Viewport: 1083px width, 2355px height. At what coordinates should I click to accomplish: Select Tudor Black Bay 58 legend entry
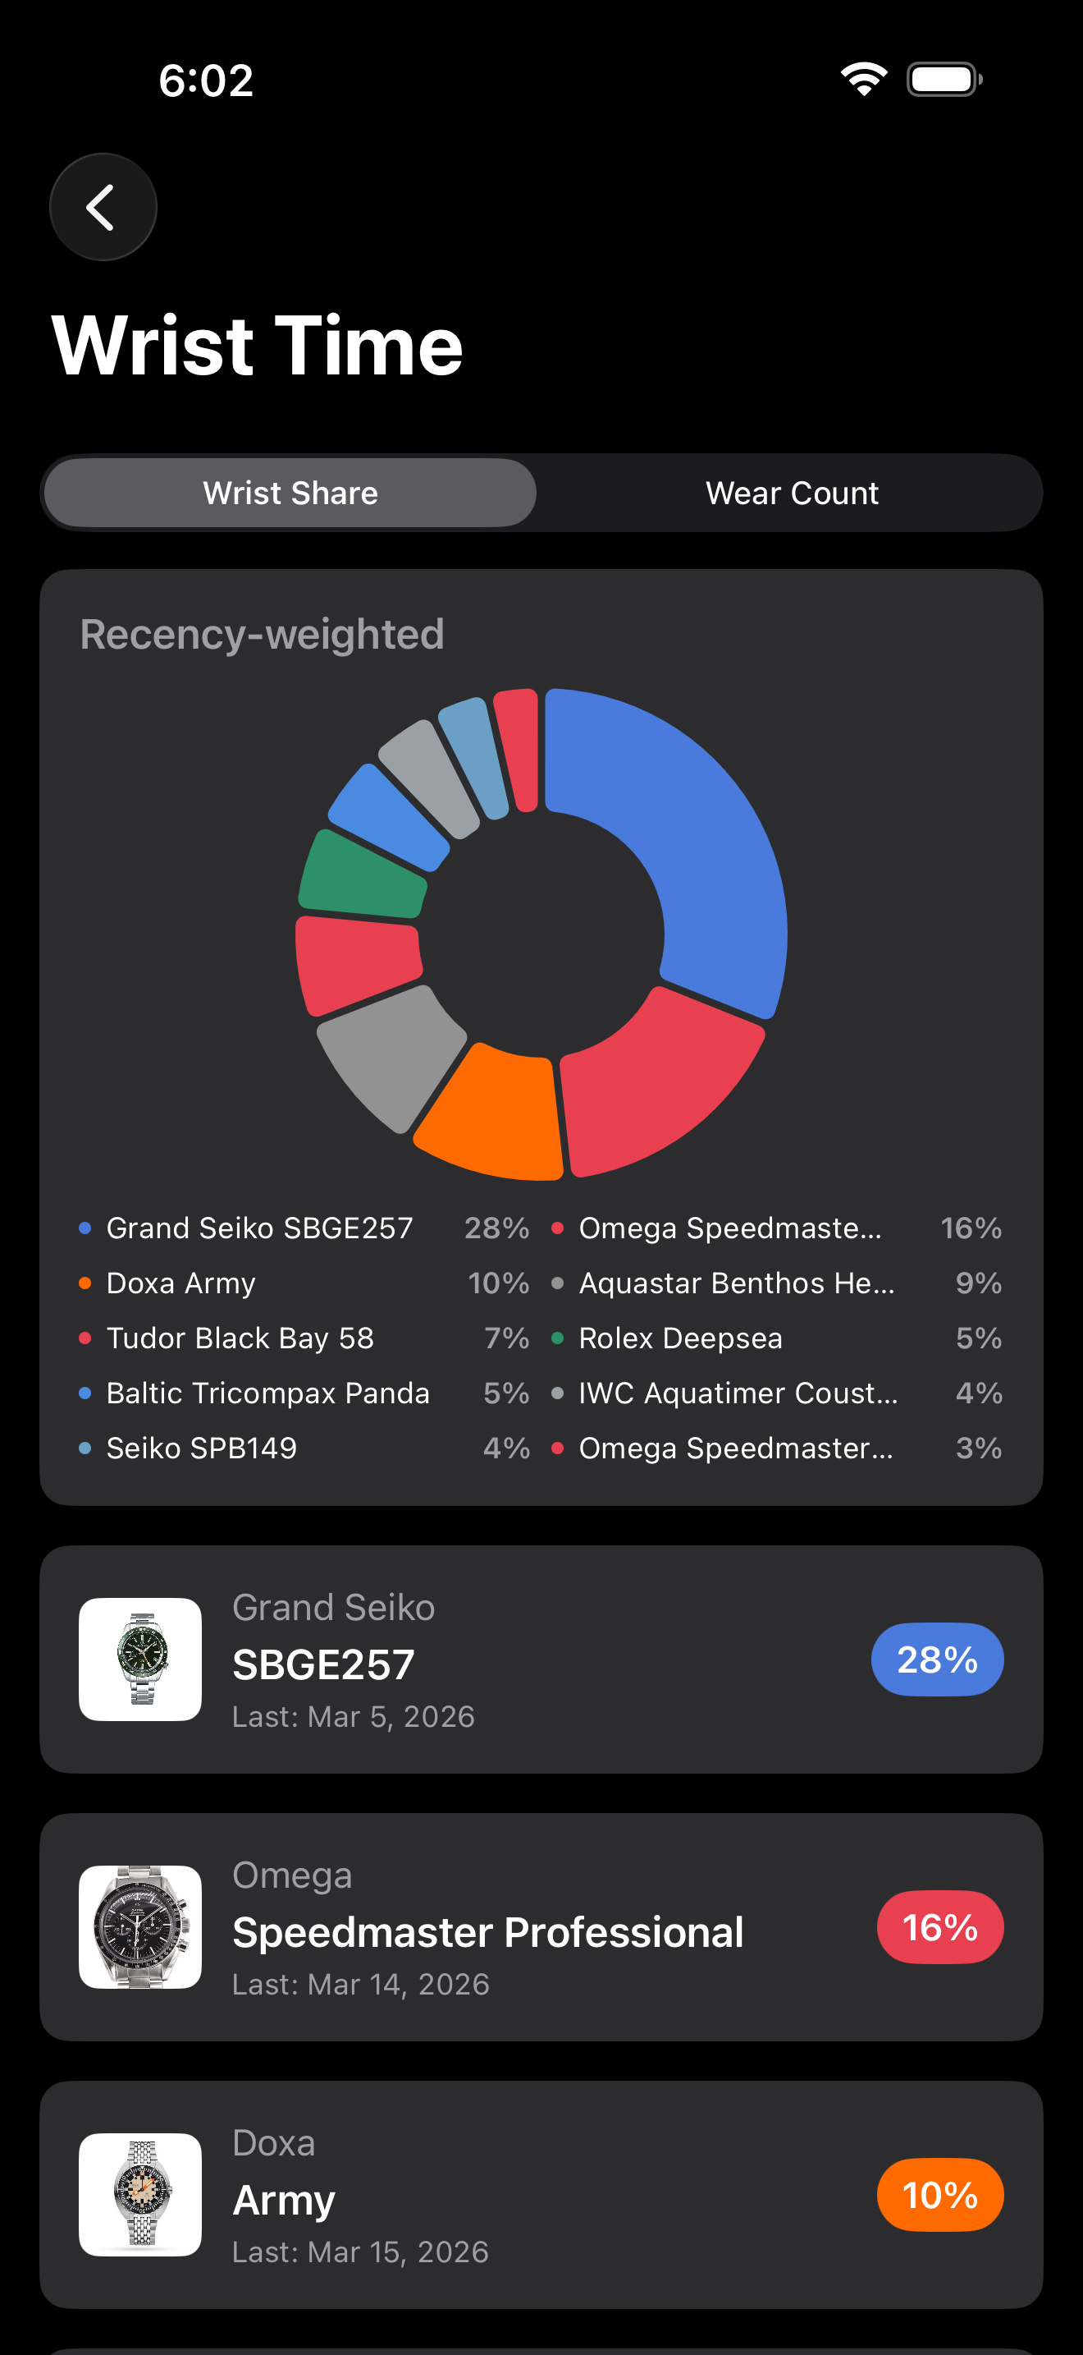[240, 1338]
